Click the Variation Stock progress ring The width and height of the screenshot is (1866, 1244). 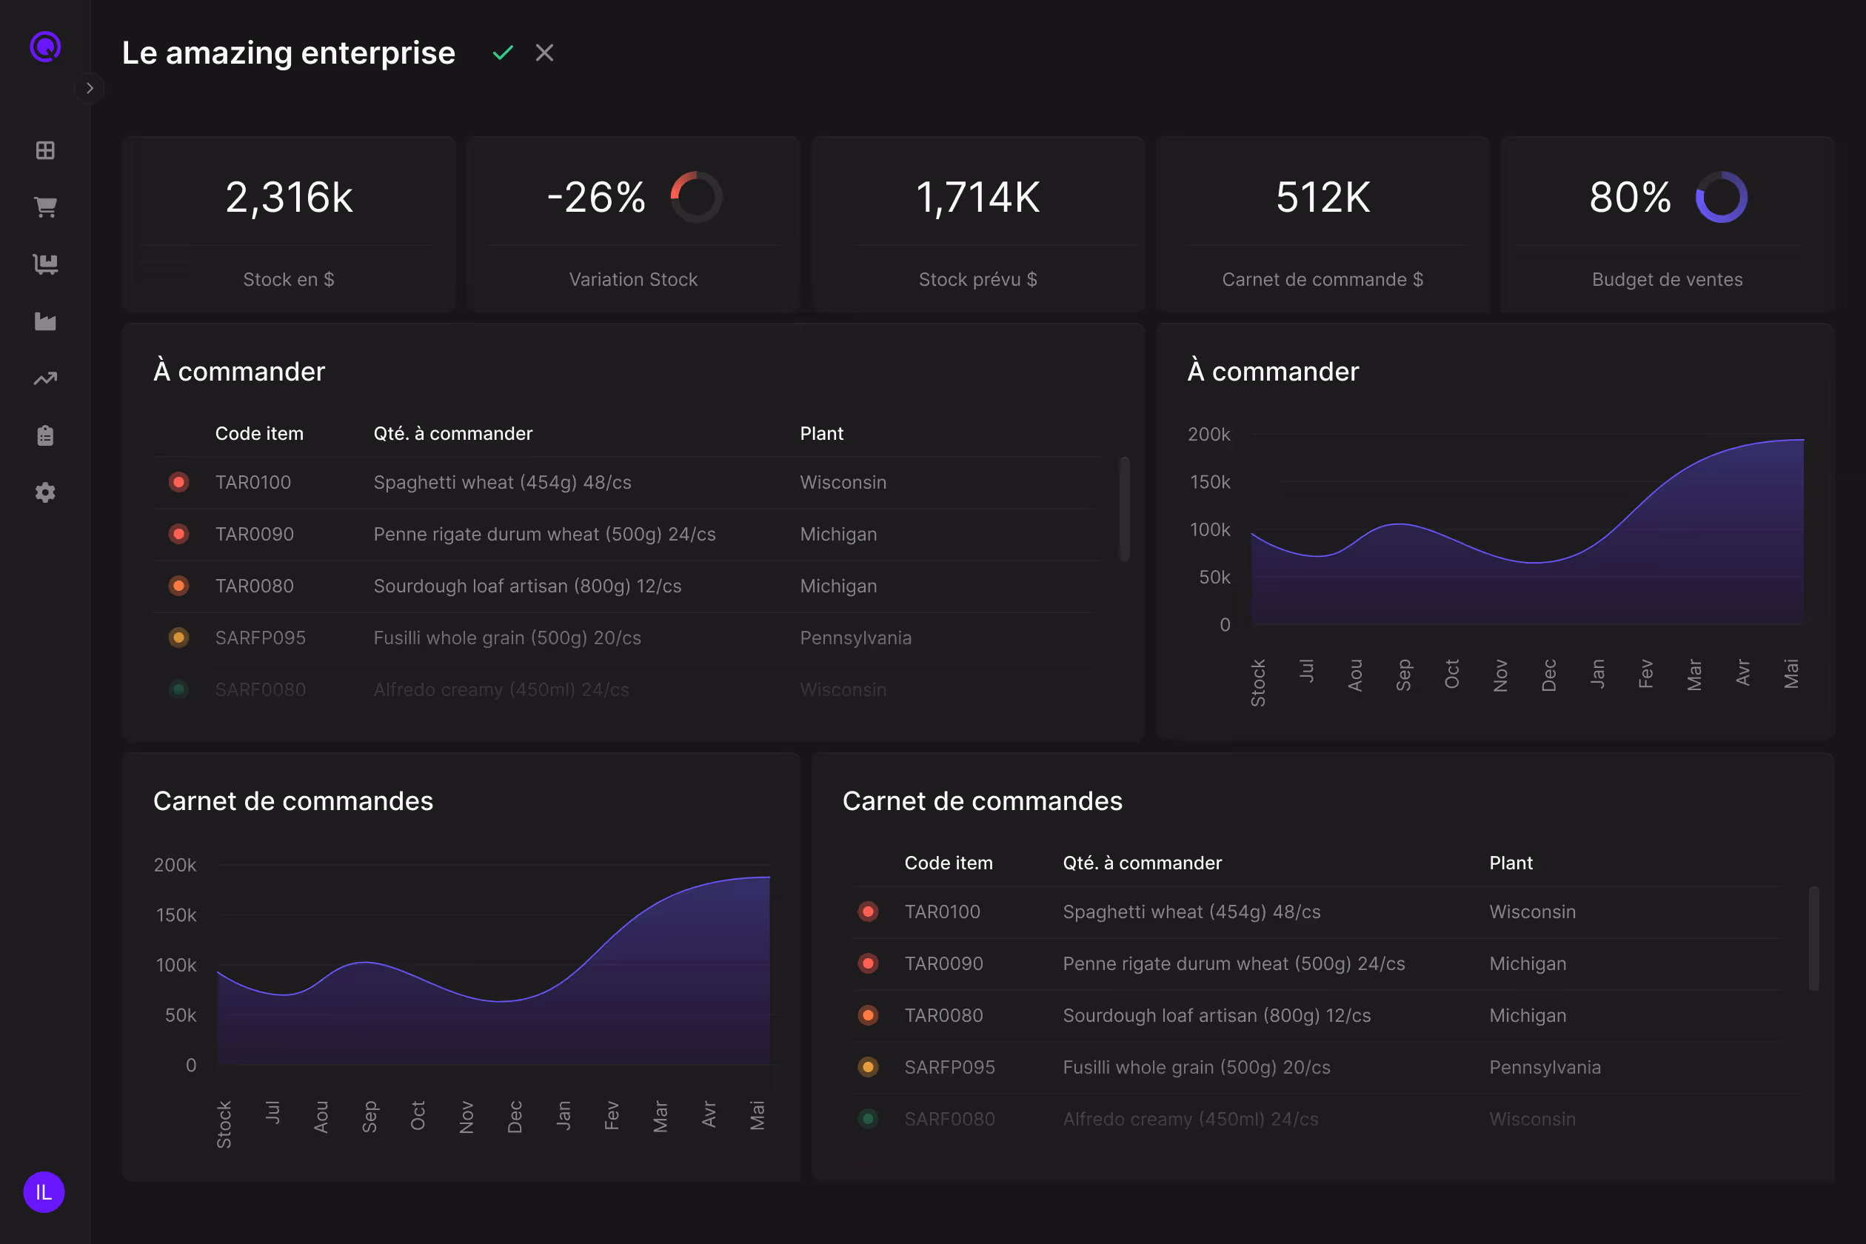(x=697, y=197)
